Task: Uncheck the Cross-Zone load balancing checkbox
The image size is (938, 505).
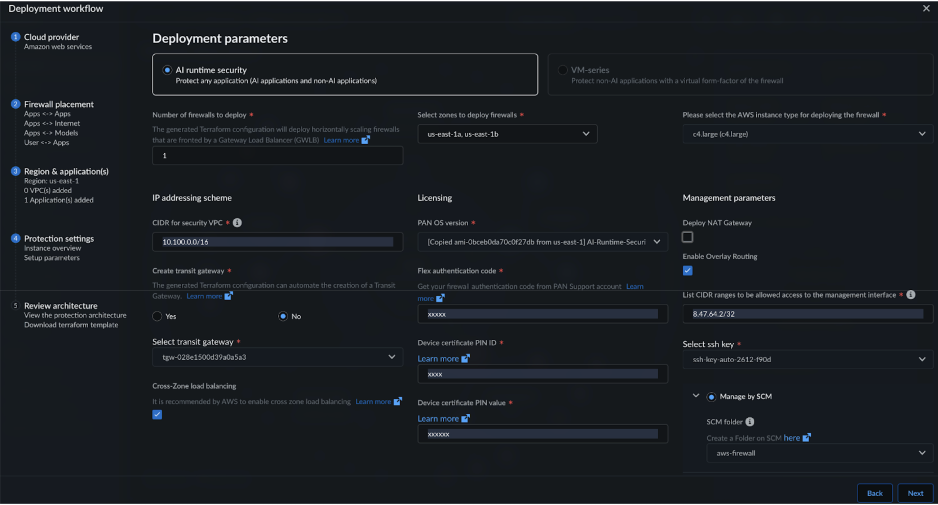Action: coord(157,414)
